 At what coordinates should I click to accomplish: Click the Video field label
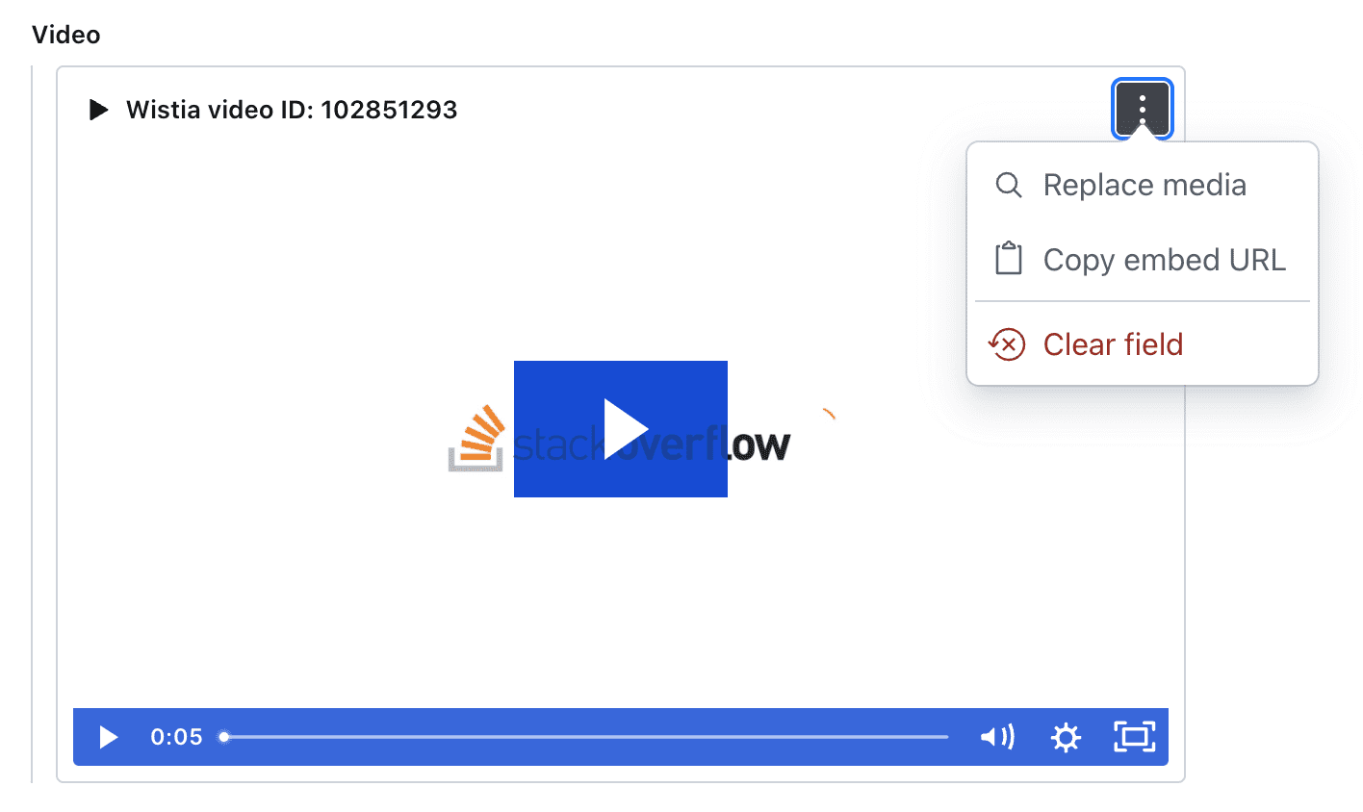[66, 35]
